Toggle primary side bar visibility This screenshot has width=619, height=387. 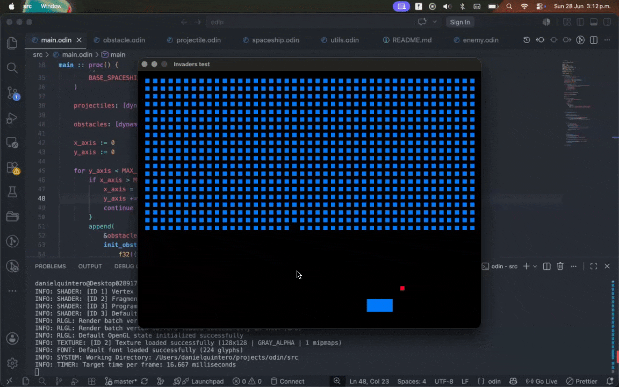coord(580,22)
